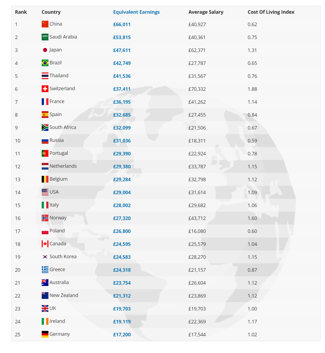Click the Rank column header
325x353 pixels.
click(x=21, y=12)
